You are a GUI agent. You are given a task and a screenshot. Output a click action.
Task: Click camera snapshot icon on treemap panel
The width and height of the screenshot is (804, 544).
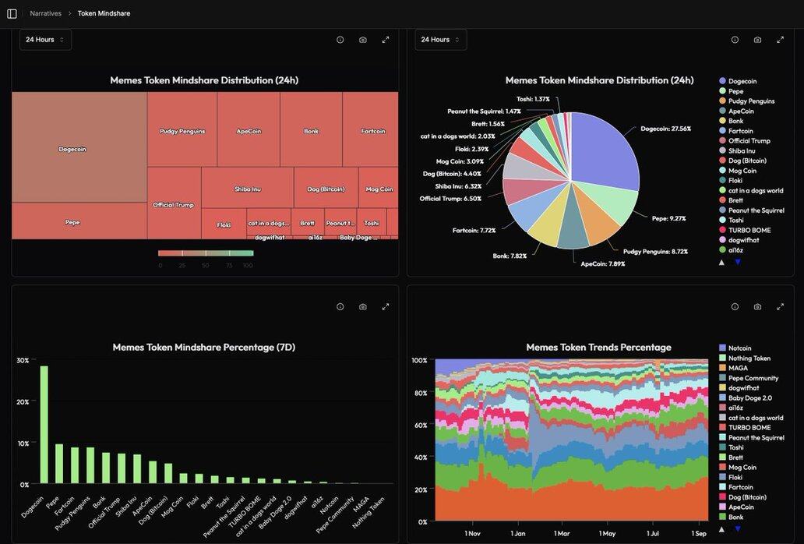tap(363, 40)
